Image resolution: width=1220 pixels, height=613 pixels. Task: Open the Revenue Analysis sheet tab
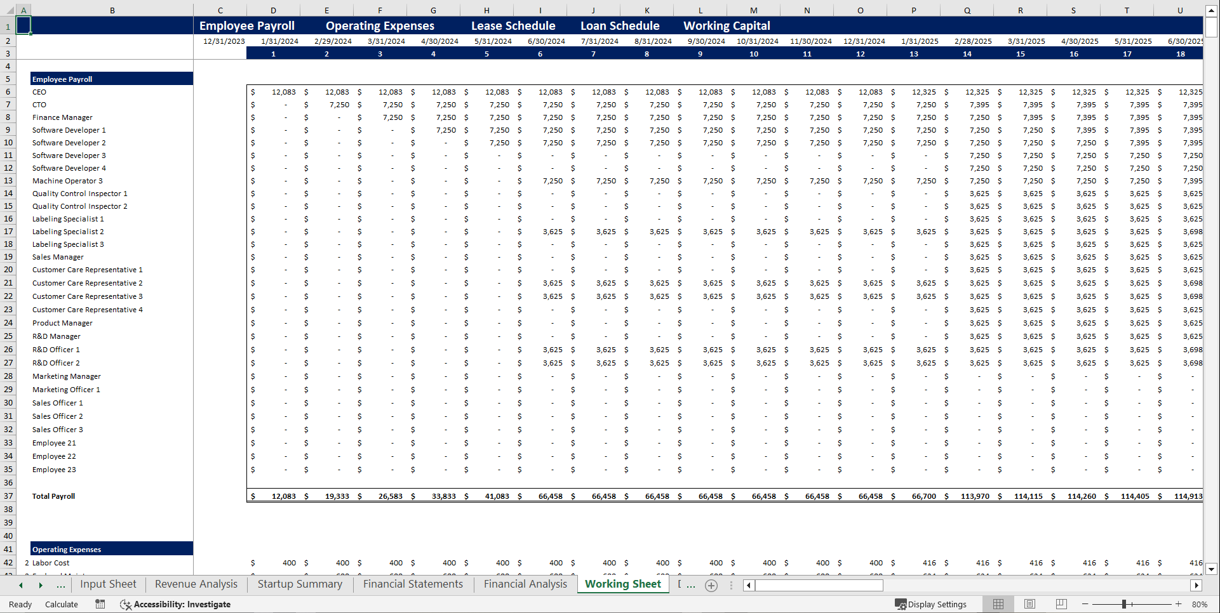[195, 584]
